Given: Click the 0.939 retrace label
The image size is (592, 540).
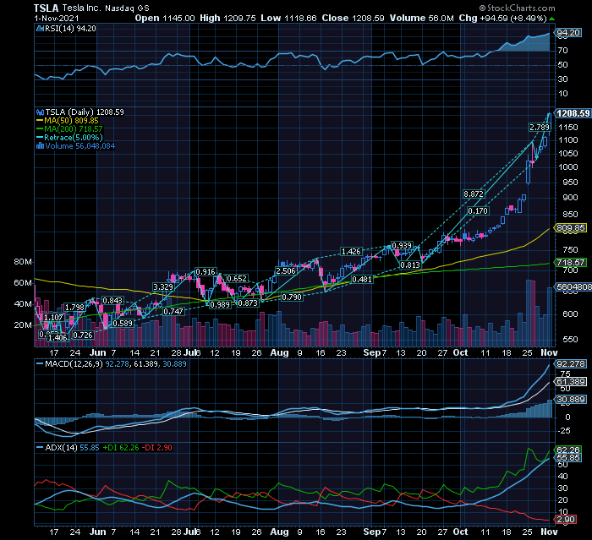Looking at the screenshot, I should tap(402, 246).
